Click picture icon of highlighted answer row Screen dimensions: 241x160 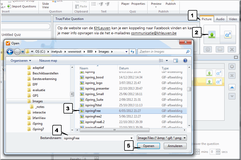(x=209, y=82)
